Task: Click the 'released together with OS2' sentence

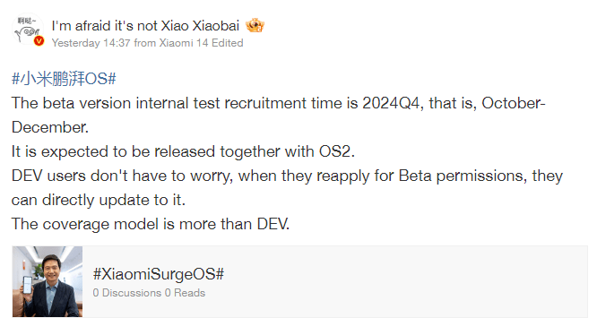Action: 183,151
